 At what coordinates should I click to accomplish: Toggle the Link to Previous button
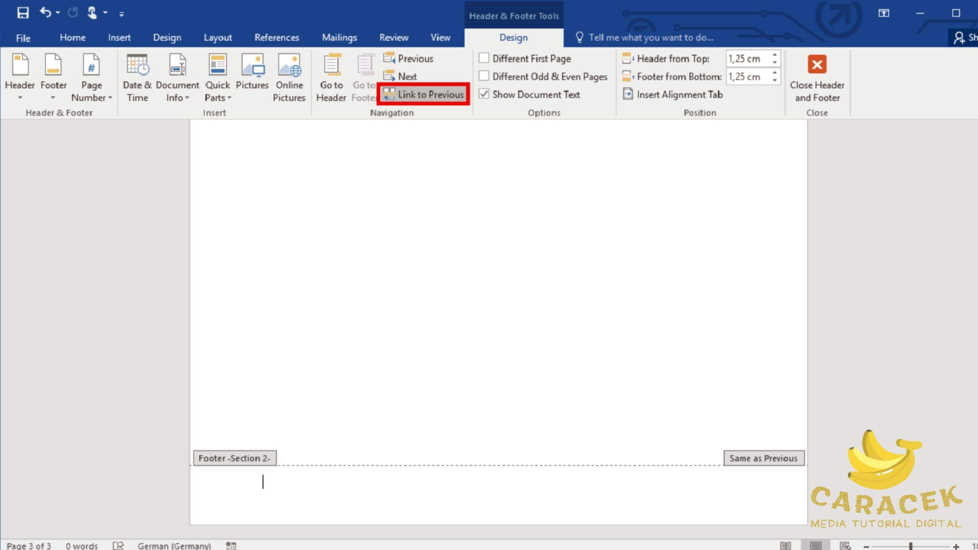(423, 94)
